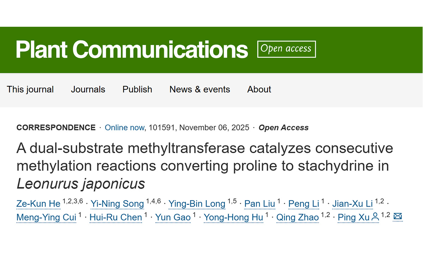423x264 pixels.
Task: Open Jian-Xu Li author link
Action: coord(352,204)
